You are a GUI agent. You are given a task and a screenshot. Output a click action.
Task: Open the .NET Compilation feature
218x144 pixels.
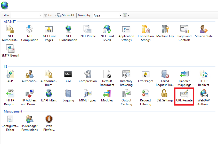(30, 33)
